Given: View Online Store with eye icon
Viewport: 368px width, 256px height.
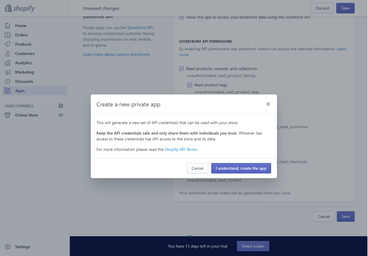Looking at the screenshot, I should point(61,115).
